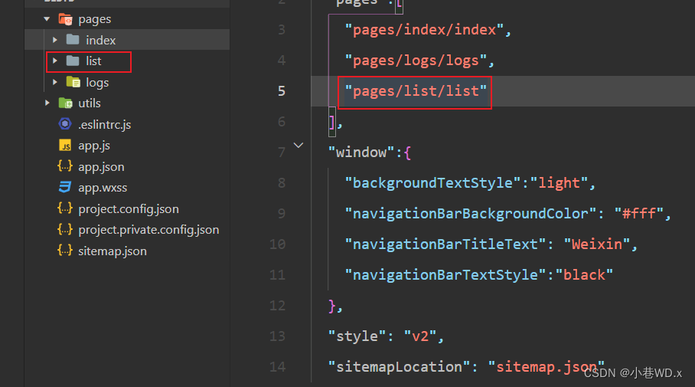Select the logs folder name

pyautogui.click(x=97, y=83)
